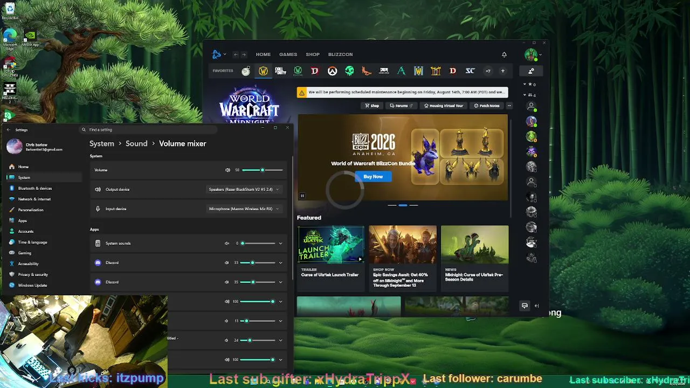Viewport: 690px width, 388px height.
Task: Click the add friend icon in Battle.net
Action: (531, 71)
